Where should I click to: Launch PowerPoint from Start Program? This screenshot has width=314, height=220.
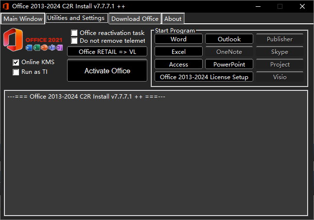pyautogui.click(x=229, y=64)
